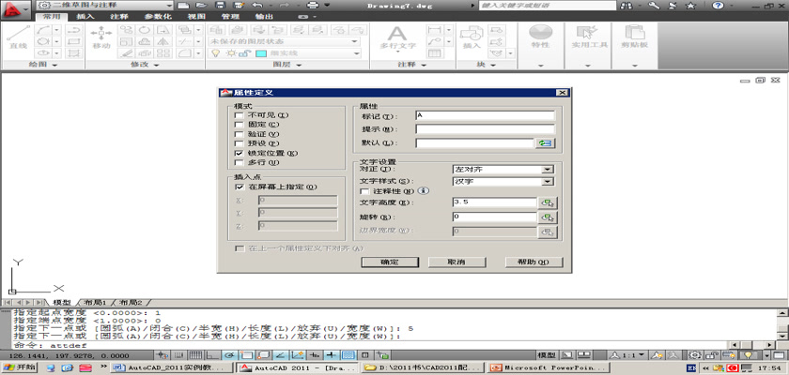Click the layer lightbulb on/off icon

pos(215,53)
